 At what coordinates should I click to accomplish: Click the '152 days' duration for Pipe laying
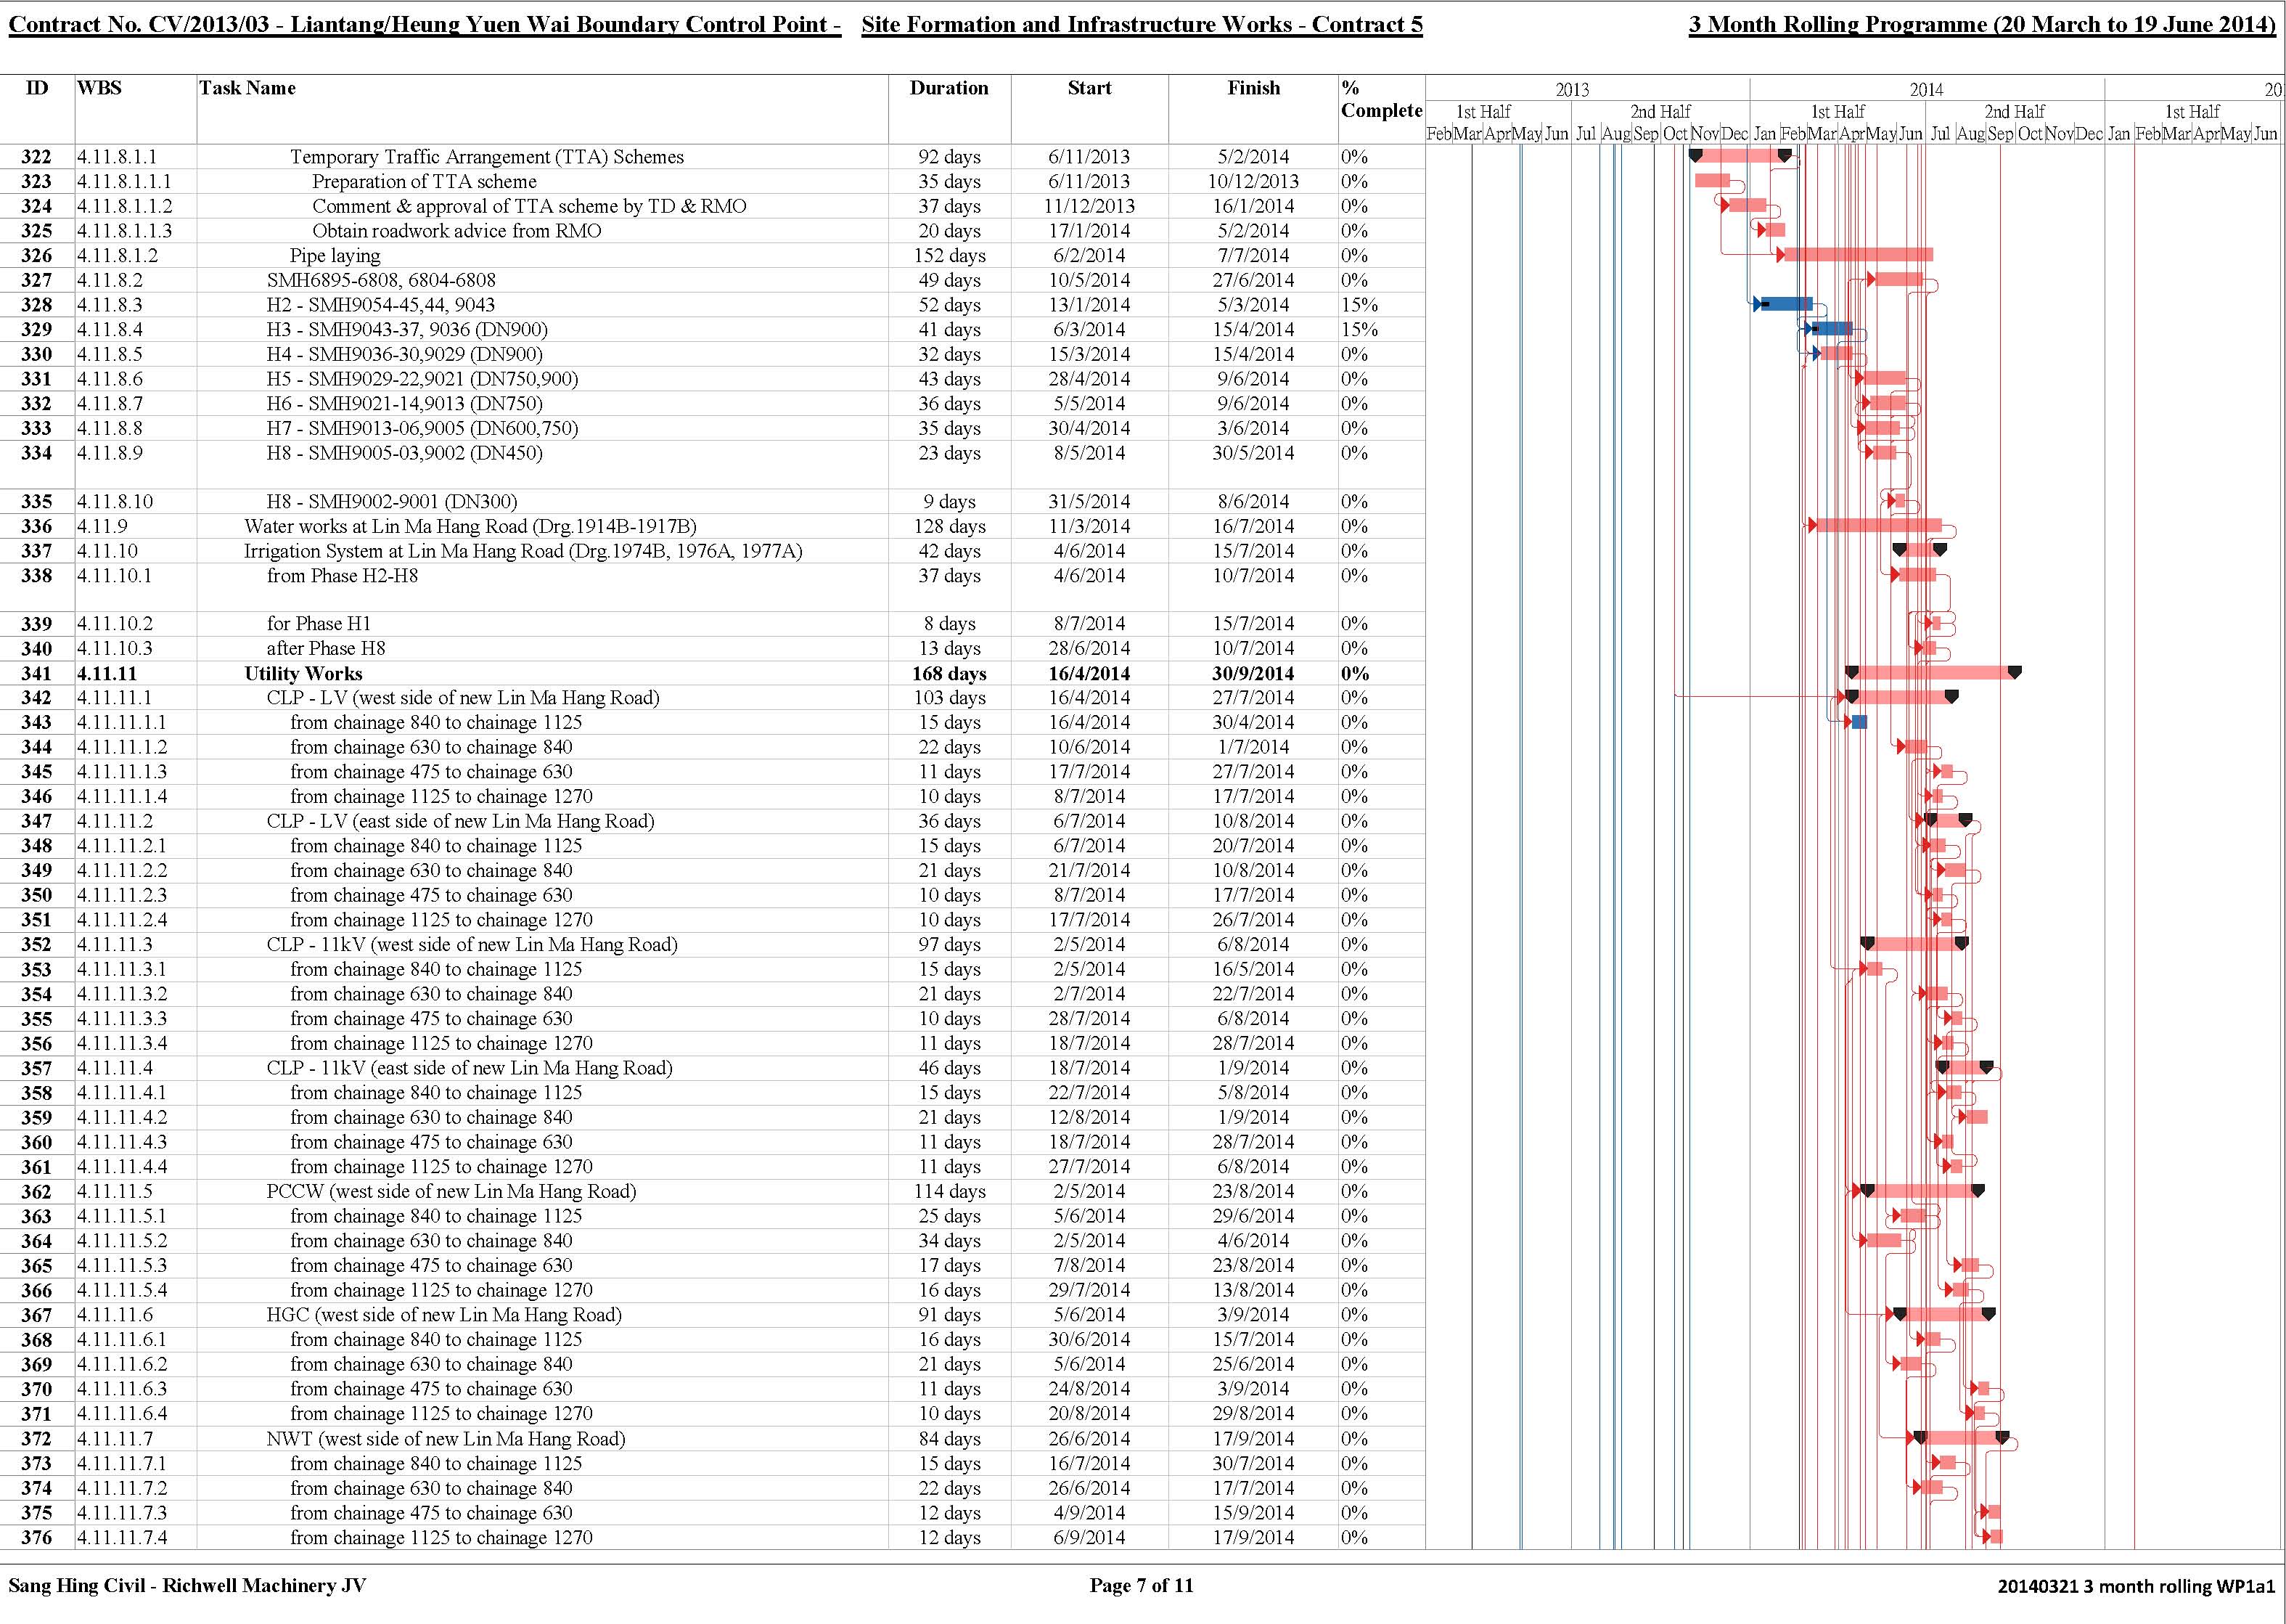(x=949, y=256)
